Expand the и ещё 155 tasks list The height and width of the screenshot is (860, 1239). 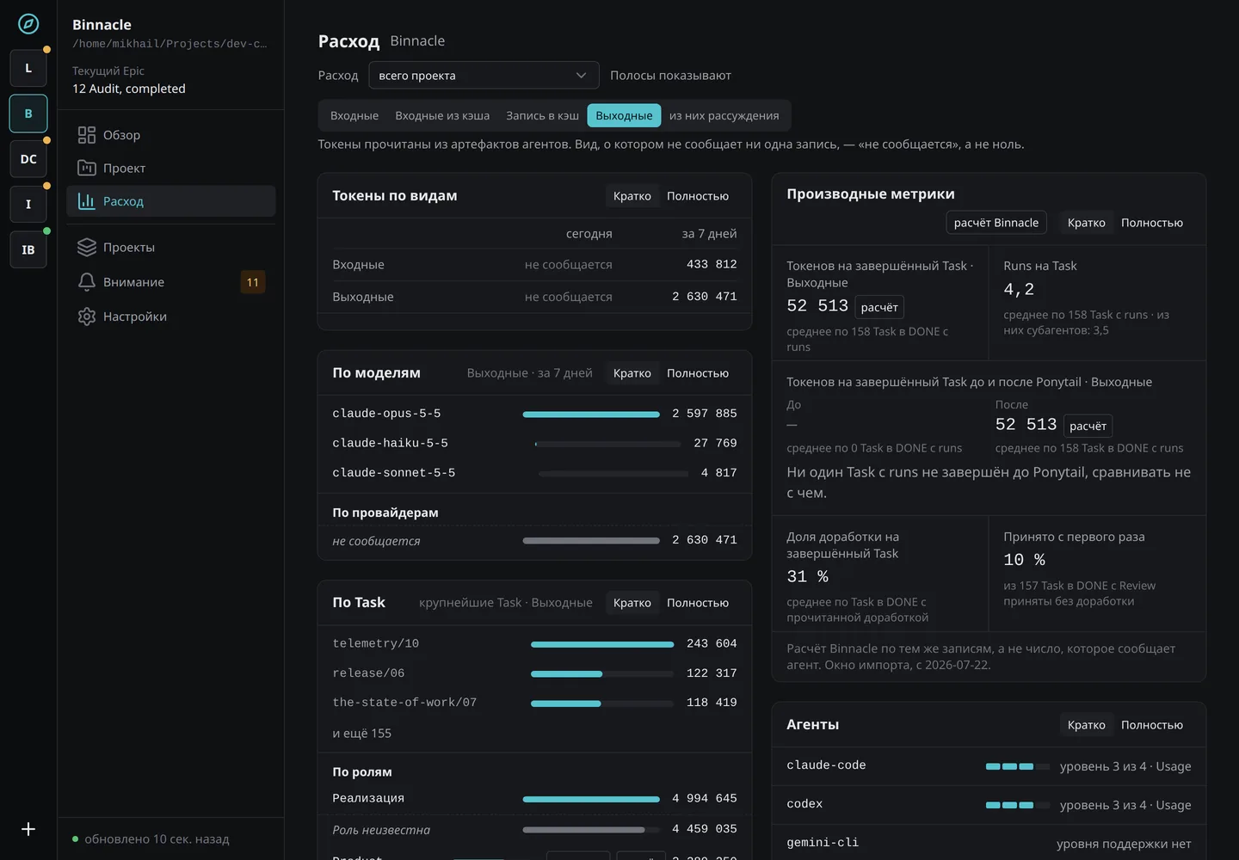362,734
